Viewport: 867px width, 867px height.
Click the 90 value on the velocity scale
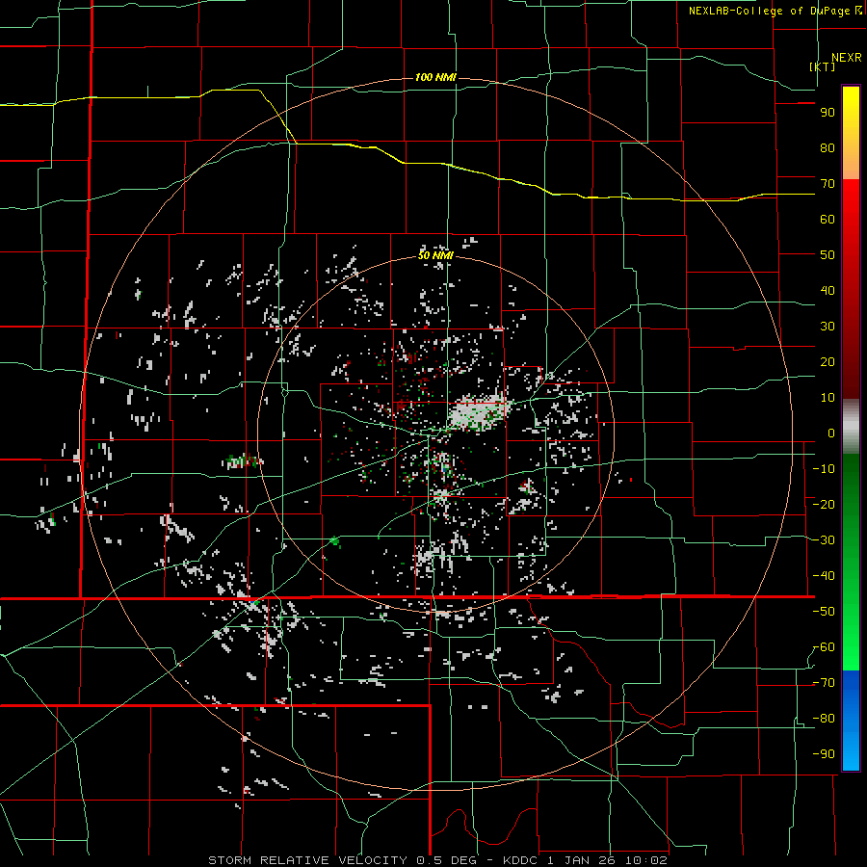(x=828, y=113)
